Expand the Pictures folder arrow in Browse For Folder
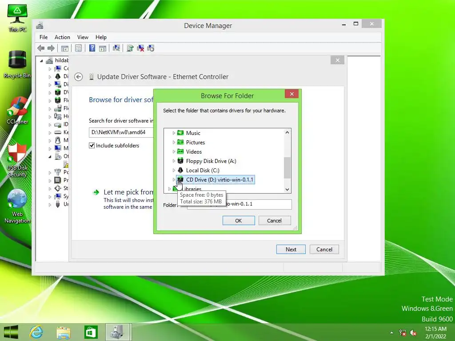 click(x=174, y=142)
